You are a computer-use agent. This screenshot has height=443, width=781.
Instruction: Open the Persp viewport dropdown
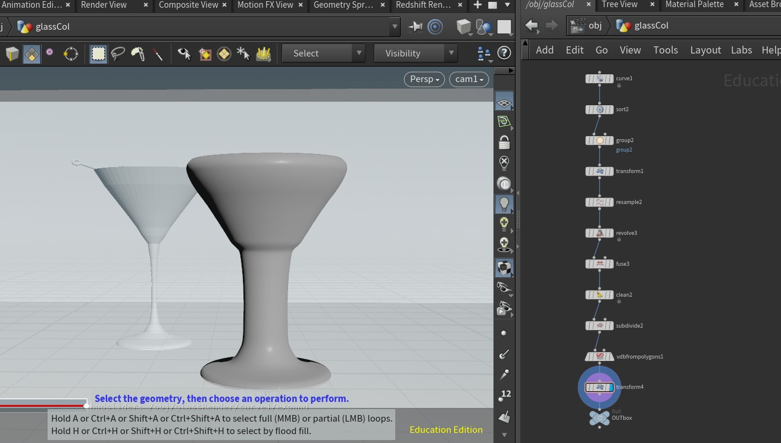click(424, 79)
